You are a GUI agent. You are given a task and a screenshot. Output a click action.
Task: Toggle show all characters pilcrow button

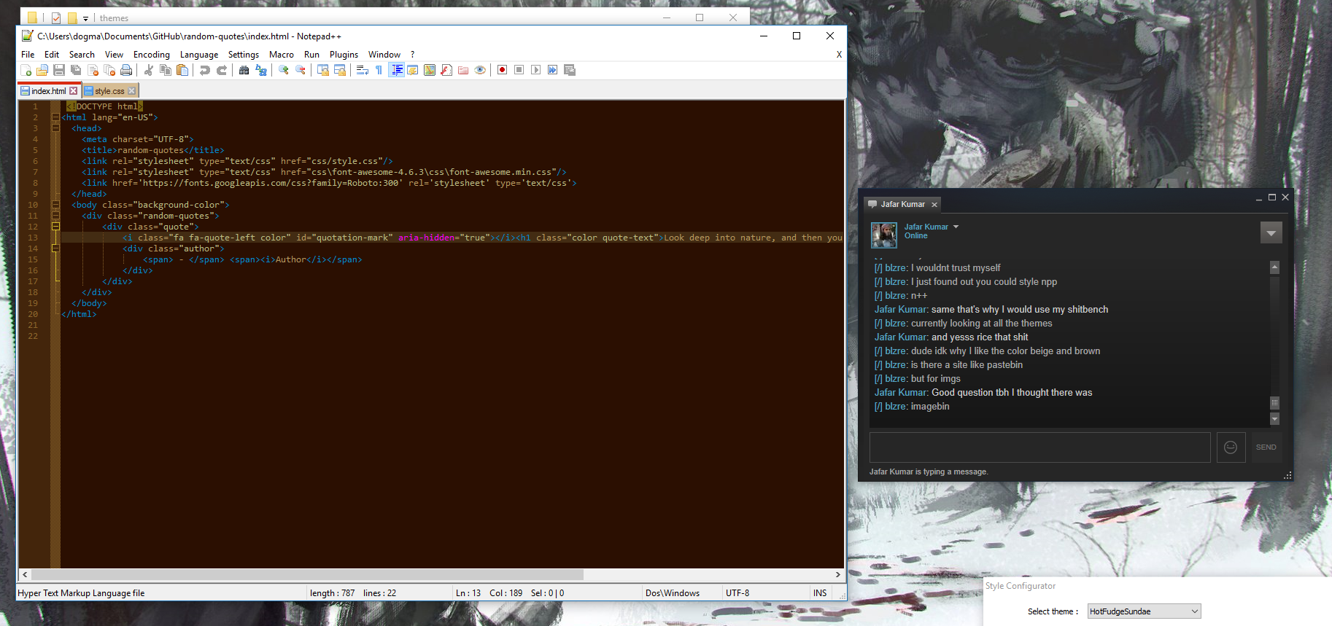pos(379,70)
